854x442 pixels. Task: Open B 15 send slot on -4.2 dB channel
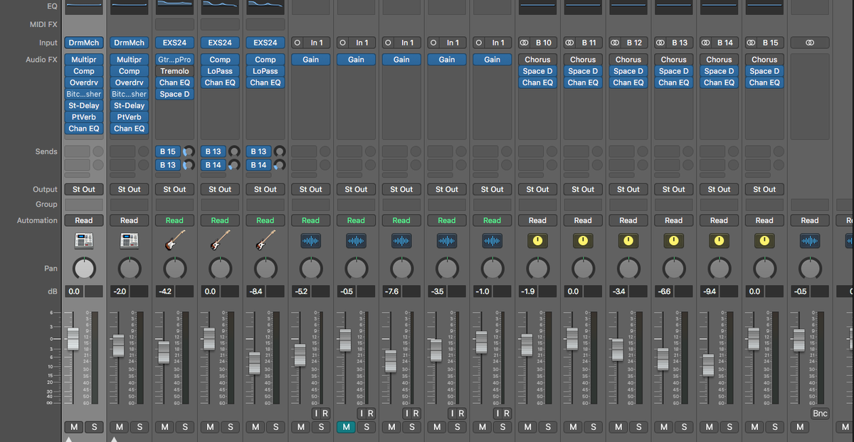coord(168,151)
